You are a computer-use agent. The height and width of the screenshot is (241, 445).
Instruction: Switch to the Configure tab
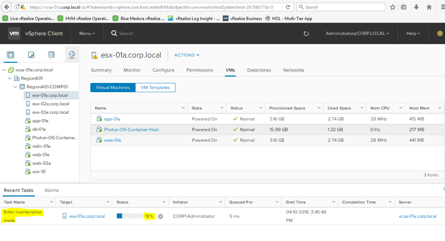163,70
